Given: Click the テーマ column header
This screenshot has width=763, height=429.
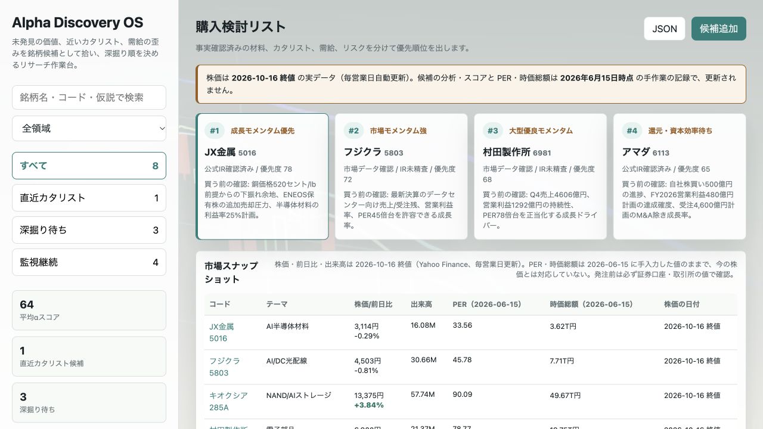Looking at the screenshot, I should tap(277, 304).
